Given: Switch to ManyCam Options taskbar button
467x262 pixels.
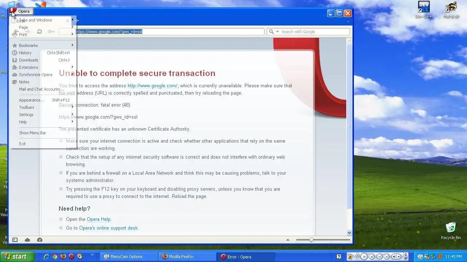Looking at the screenshot, I should pyautogui.click(x=130, y=257).
